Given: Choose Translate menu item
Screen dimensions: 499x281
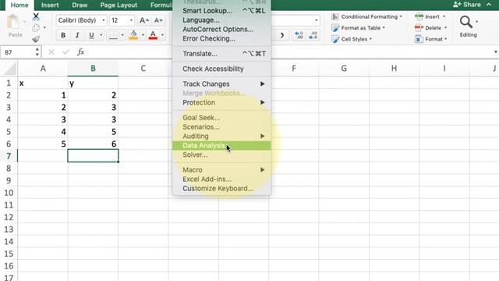Looking at the screenshot, I should [221, 54].
